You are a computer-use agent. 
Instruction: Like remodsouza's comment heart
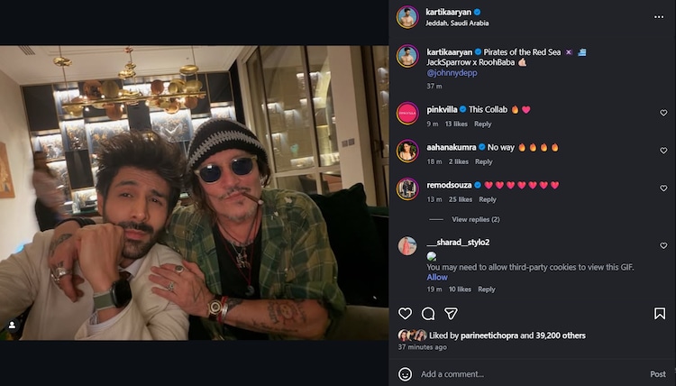tap(663, 189)
